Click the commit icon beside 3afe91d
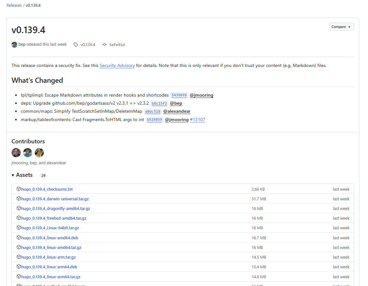368x286 pixels. pyautogui.click(x=104, y=45)
